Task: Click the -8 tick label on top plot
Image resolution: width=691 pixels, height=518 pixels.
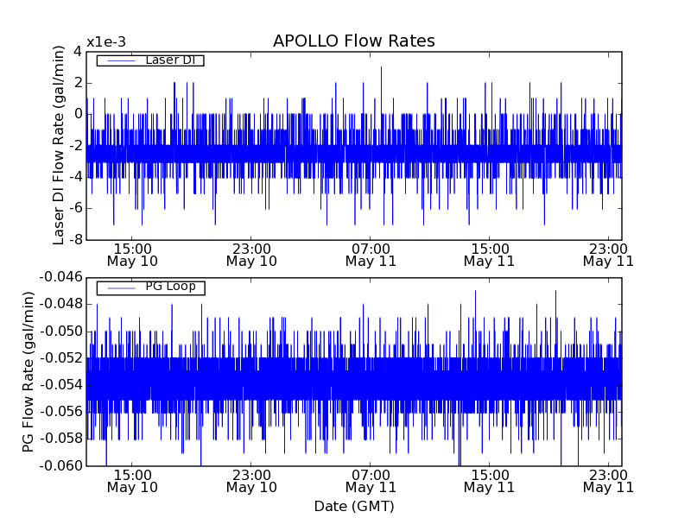Action: point(74,240)
